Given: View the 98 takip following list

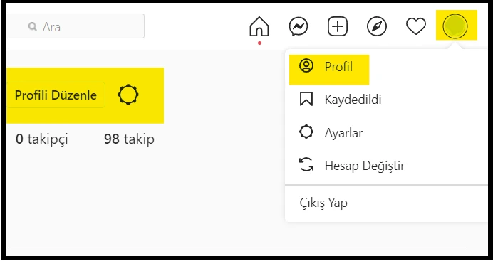Looking at the screenshot, I should [129, 139].
